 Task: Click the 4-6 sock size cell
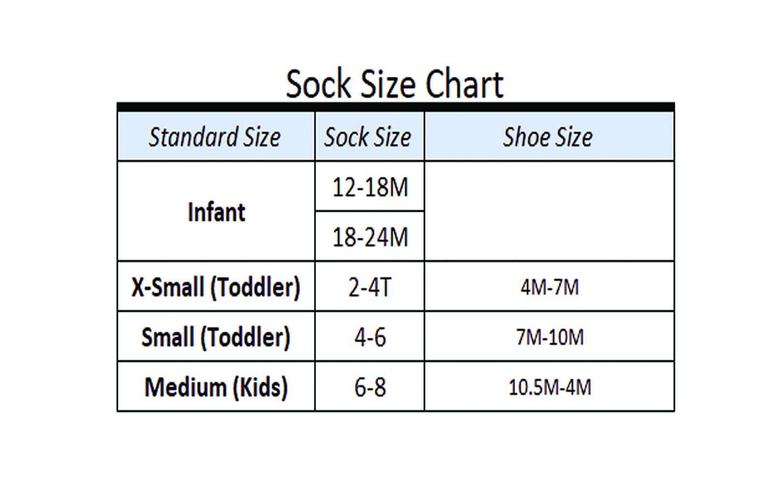coord(370,337)
